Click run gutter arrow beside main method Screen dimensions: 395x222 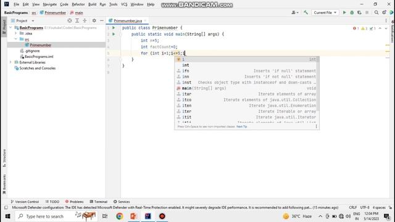pos(114,34)
